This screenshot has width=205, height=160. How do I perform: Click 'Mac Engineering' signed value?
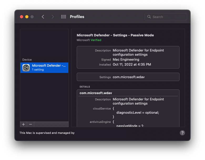(126, 60)
